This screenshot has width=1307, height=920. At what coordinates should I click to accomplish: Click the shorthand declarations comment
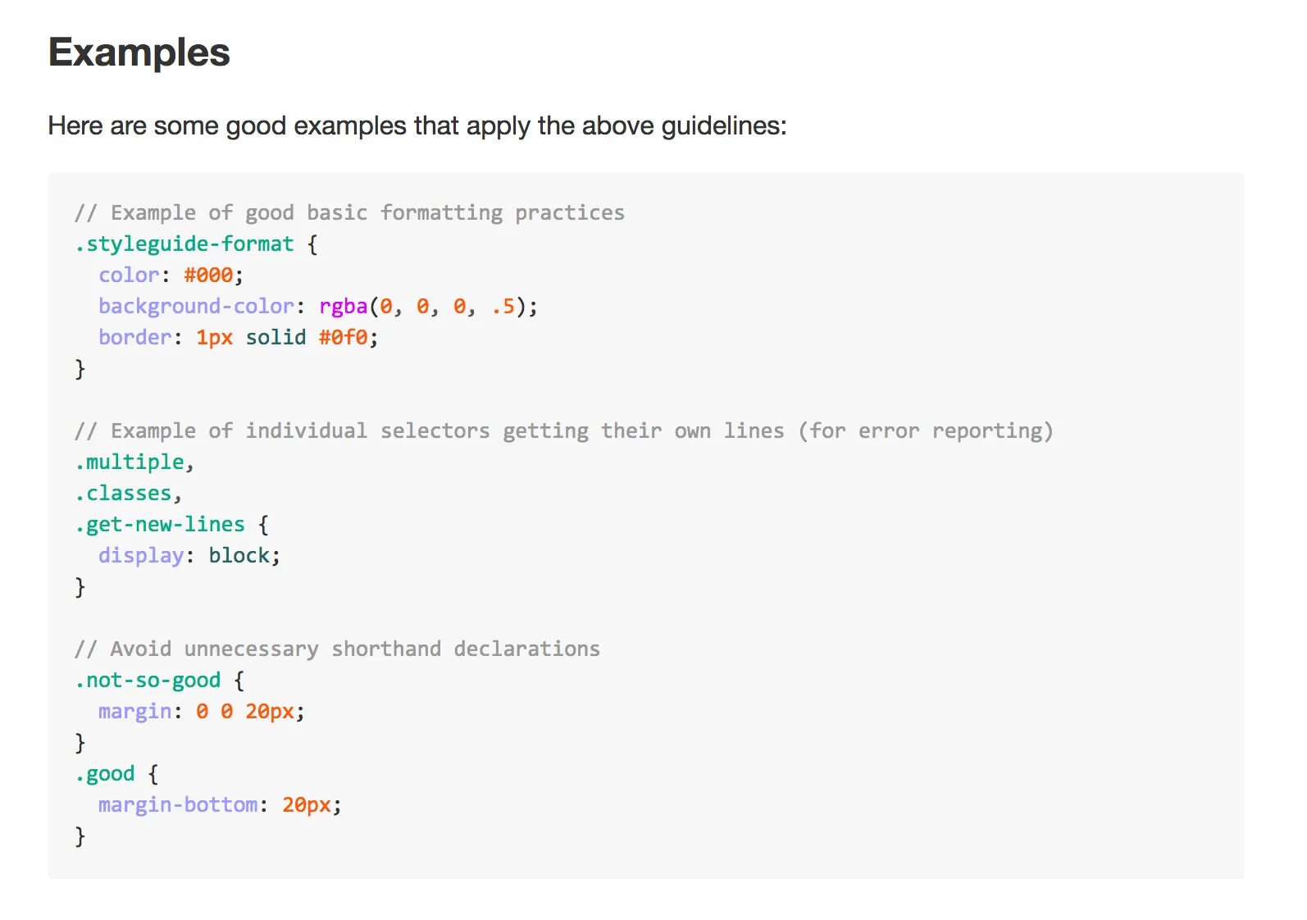(337, 649)
